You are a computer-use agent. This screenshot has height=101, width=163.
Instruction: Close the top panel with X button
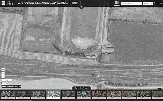point(82,7)
